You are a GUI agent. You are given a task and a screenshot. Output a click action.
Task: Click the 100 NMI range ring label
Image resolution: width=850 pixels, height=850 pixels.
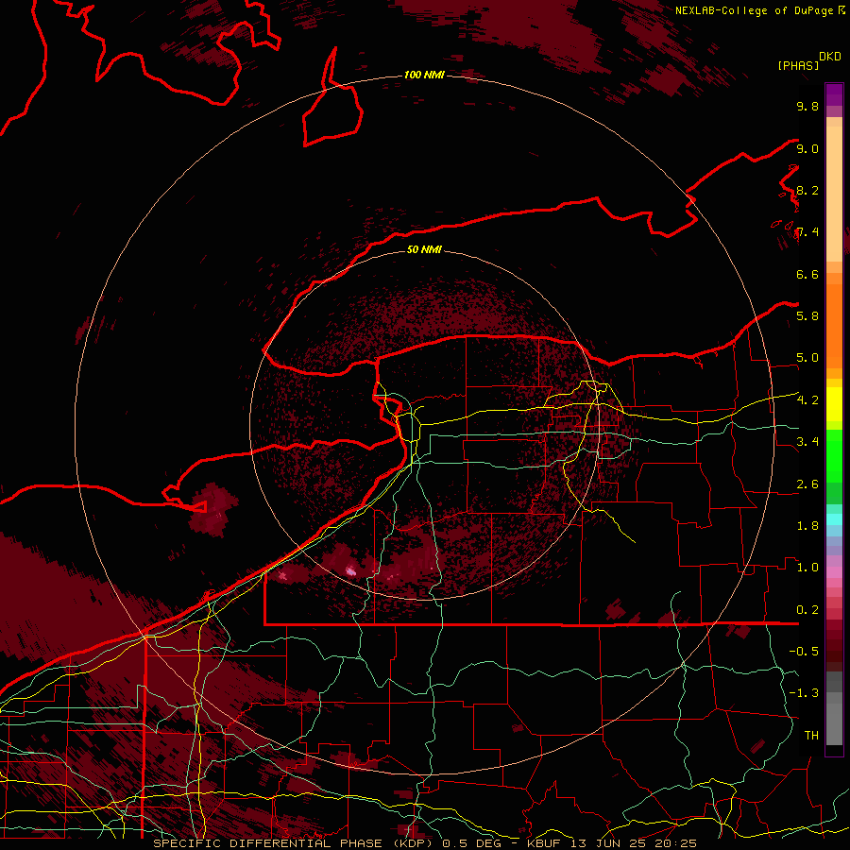(x=424, y=75)
